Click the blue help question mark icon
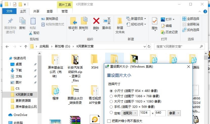 [x=205, y=11]
